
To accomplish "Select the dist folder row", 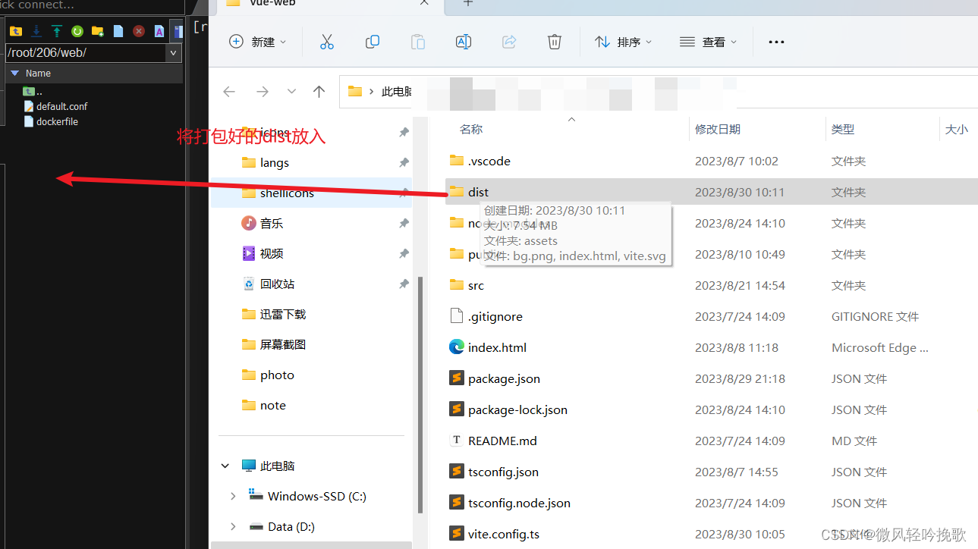I will [712, 192].
